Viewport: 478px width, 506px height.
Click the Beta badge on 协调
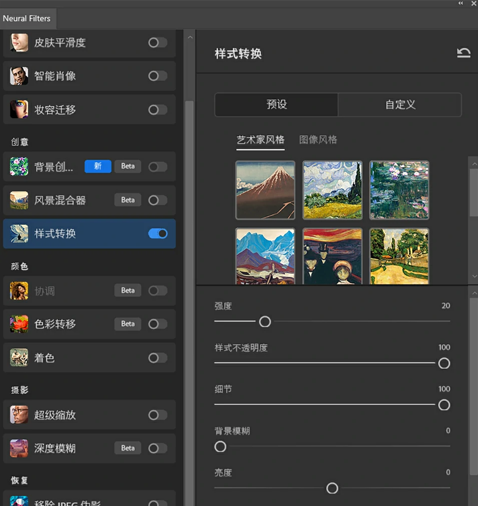(128, 290)
